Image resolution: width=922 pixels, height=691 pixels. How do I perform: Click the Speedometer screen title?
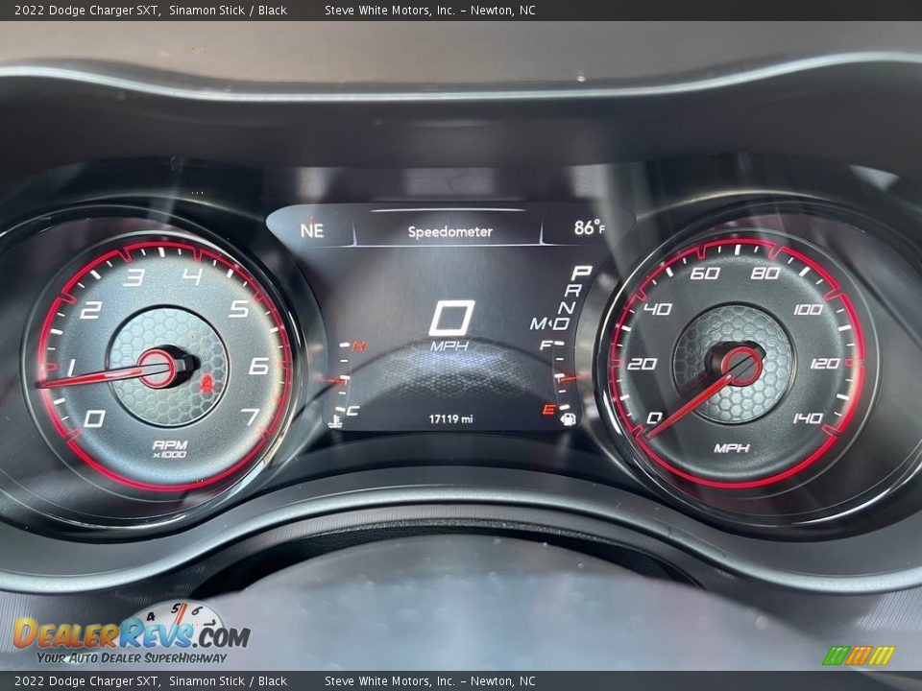(x=450, y=232)
